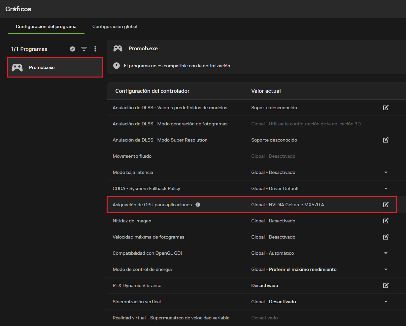Expand the Sincronización vertical dropdown
The width and height of the screenshot is (406, 326).
(x=386, y=302)
